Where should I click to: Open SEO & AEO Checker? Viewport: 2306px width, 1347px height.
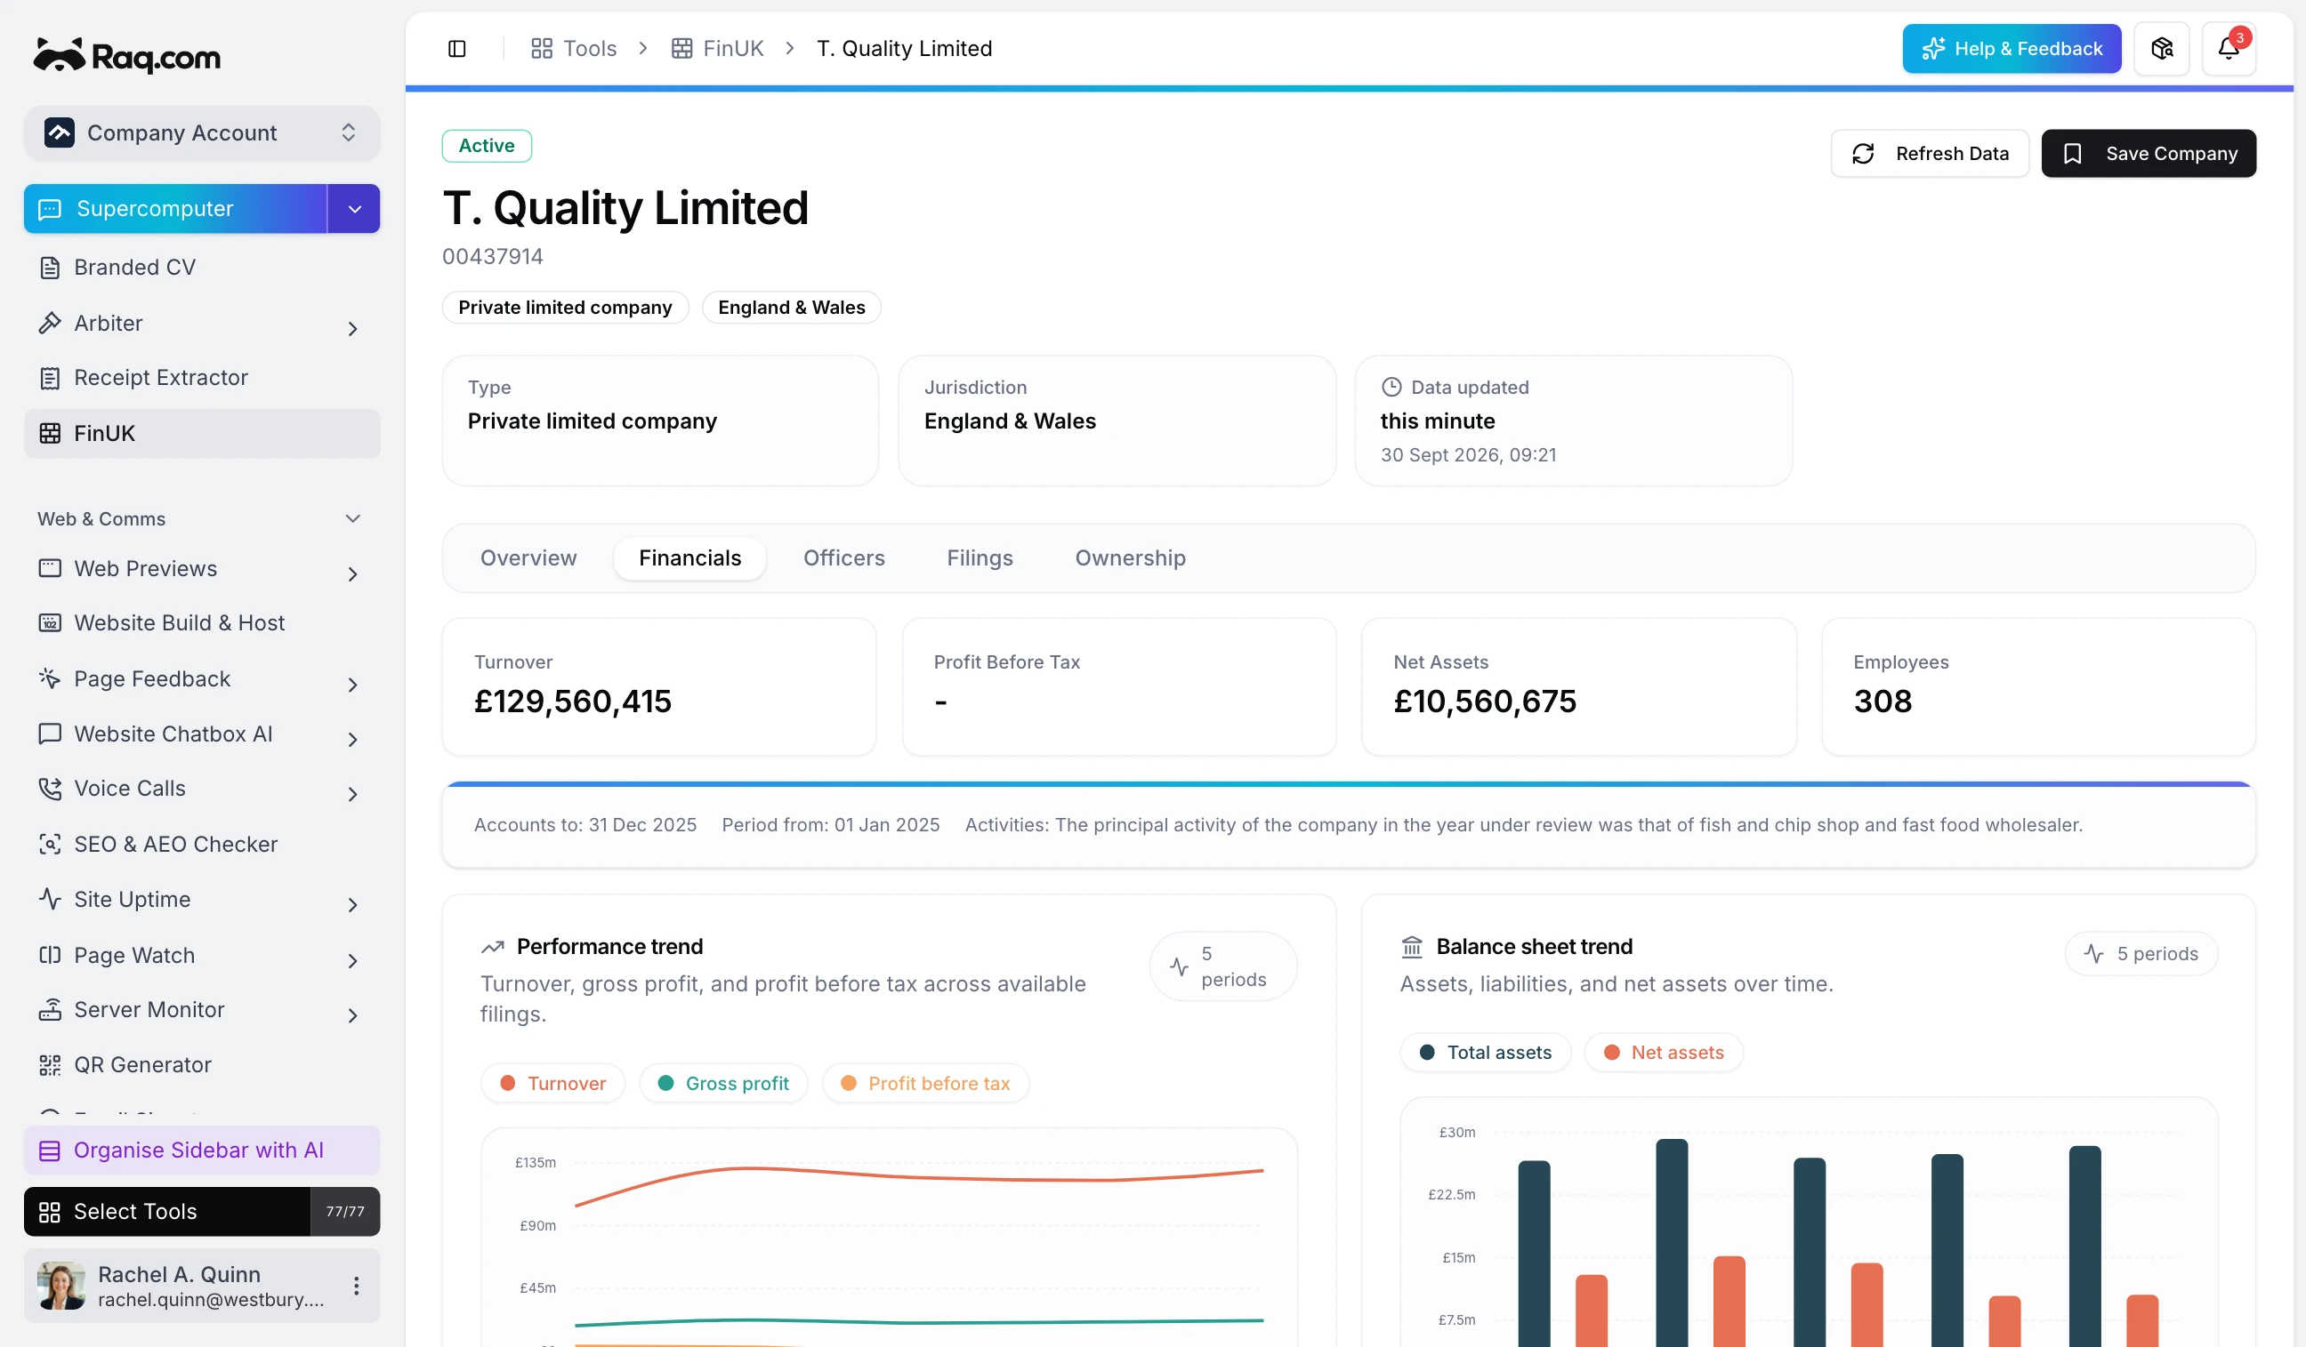pos(201,844)
